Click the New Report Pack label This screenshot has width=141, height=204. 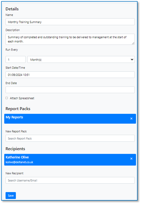(16, 131)
